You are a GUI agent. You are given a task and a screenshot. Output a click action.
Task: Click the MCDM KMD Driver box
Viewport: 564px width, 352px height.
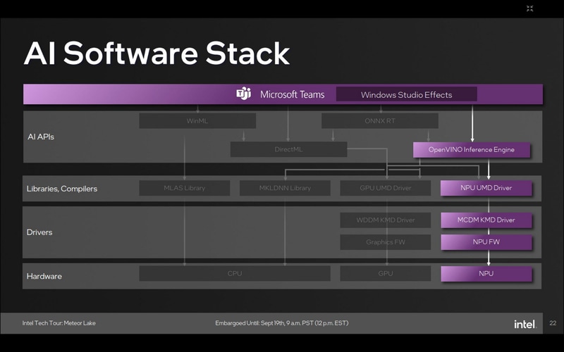click(486, 220)
